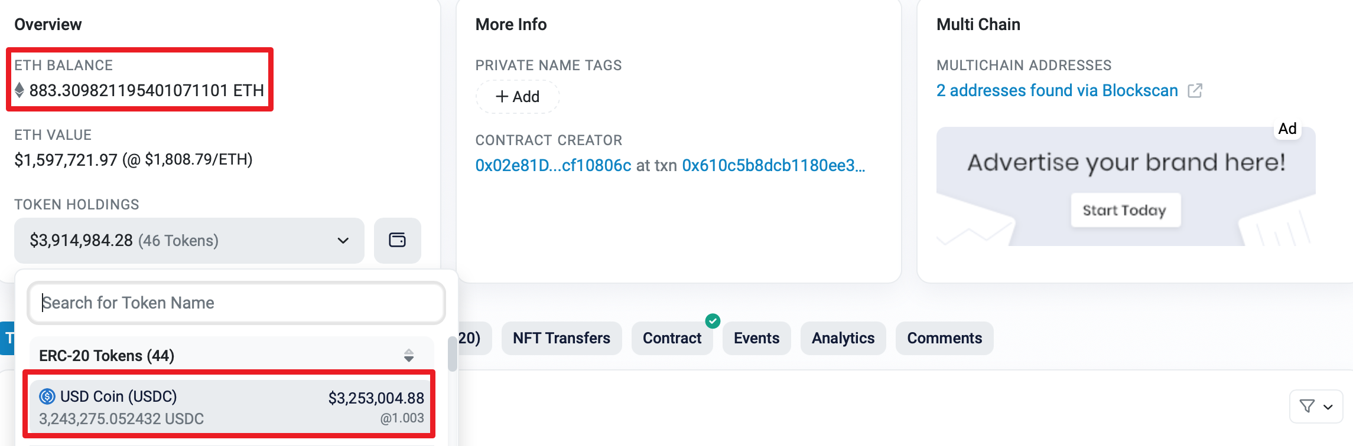1353x446 pixels.
Task: Click the external link icon beside Blockscan addresses
Action: 1195,91
